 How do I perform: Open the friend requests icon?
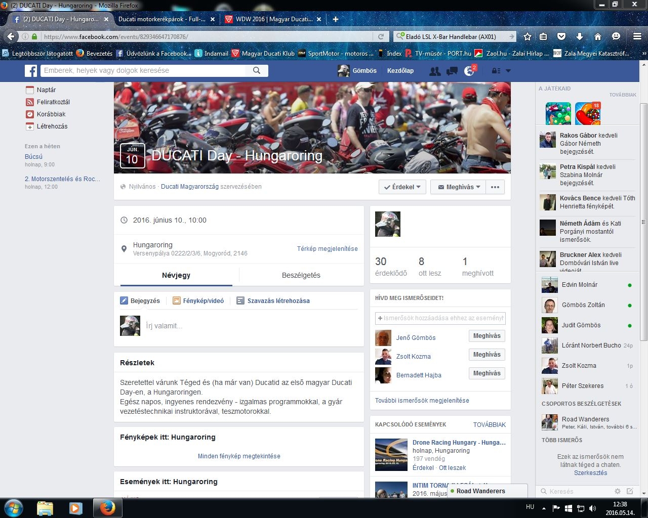coord(434,71)
